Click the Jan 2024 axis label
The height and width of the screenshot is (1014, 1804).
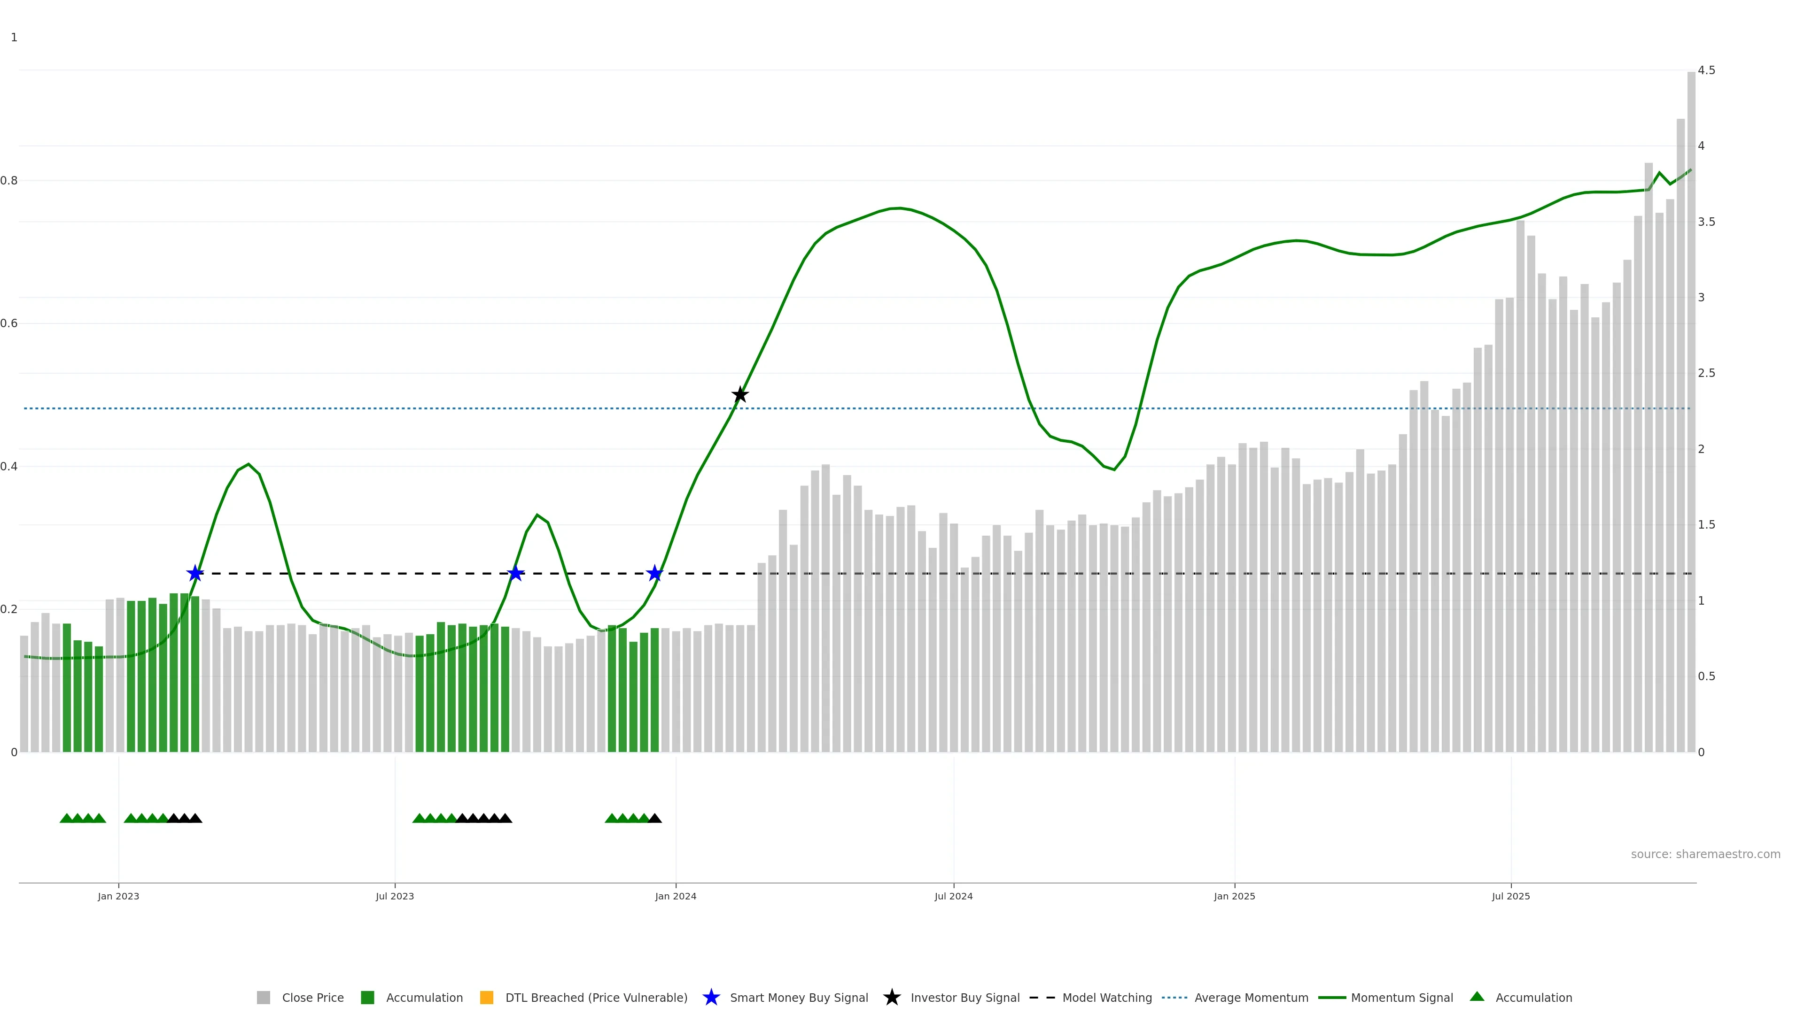pyautogui.click(x=675, y=897)
